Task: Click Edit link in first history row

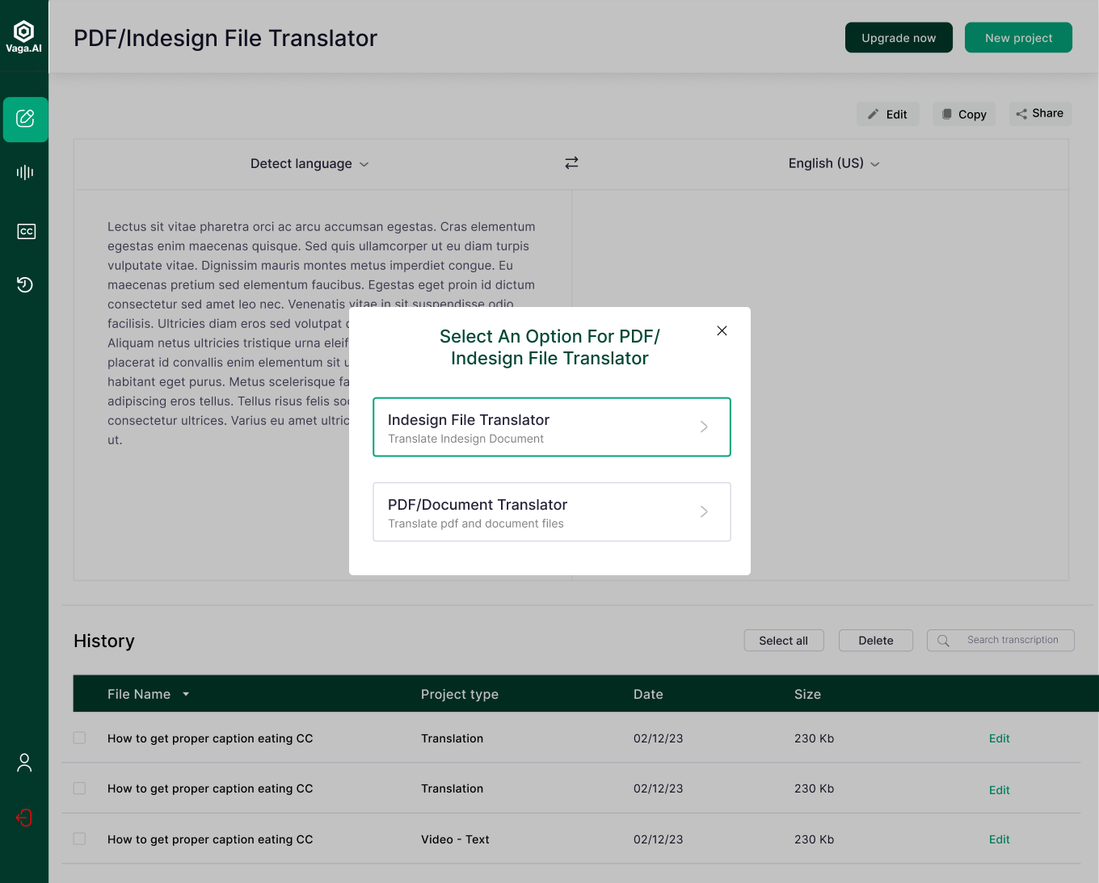Action: pyautogui.click(x=1000, y=738)
